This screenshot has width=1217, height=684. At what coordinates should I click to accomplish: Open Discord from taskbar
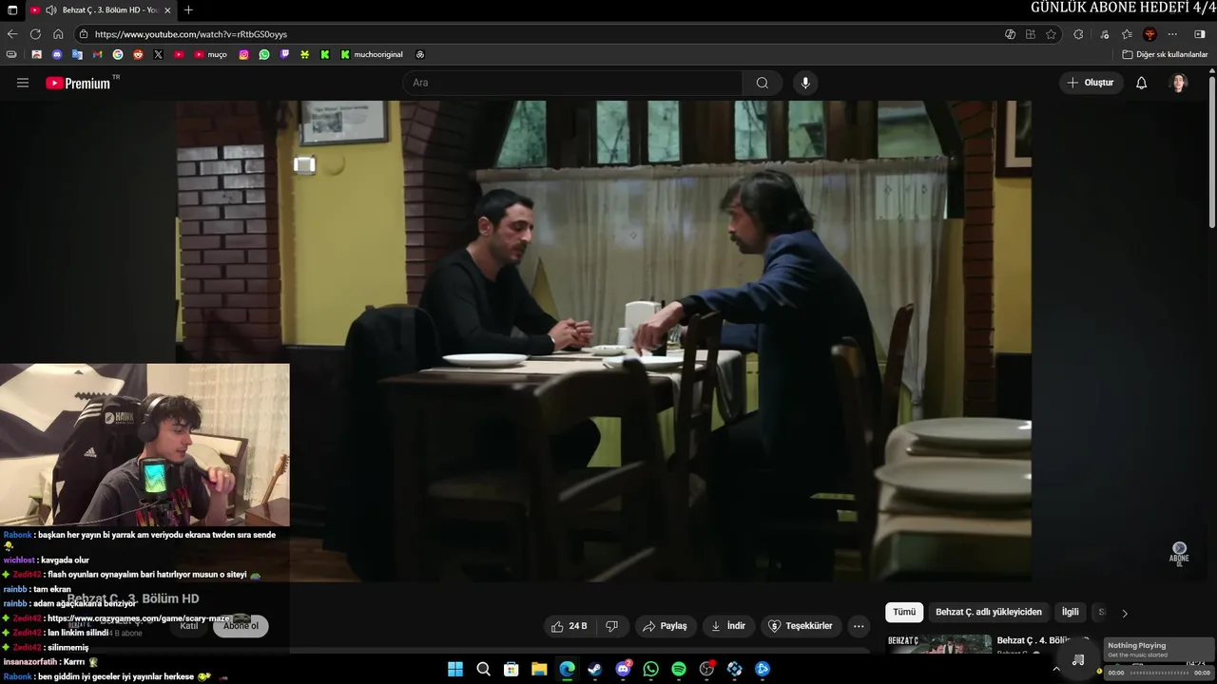point(623,669)
